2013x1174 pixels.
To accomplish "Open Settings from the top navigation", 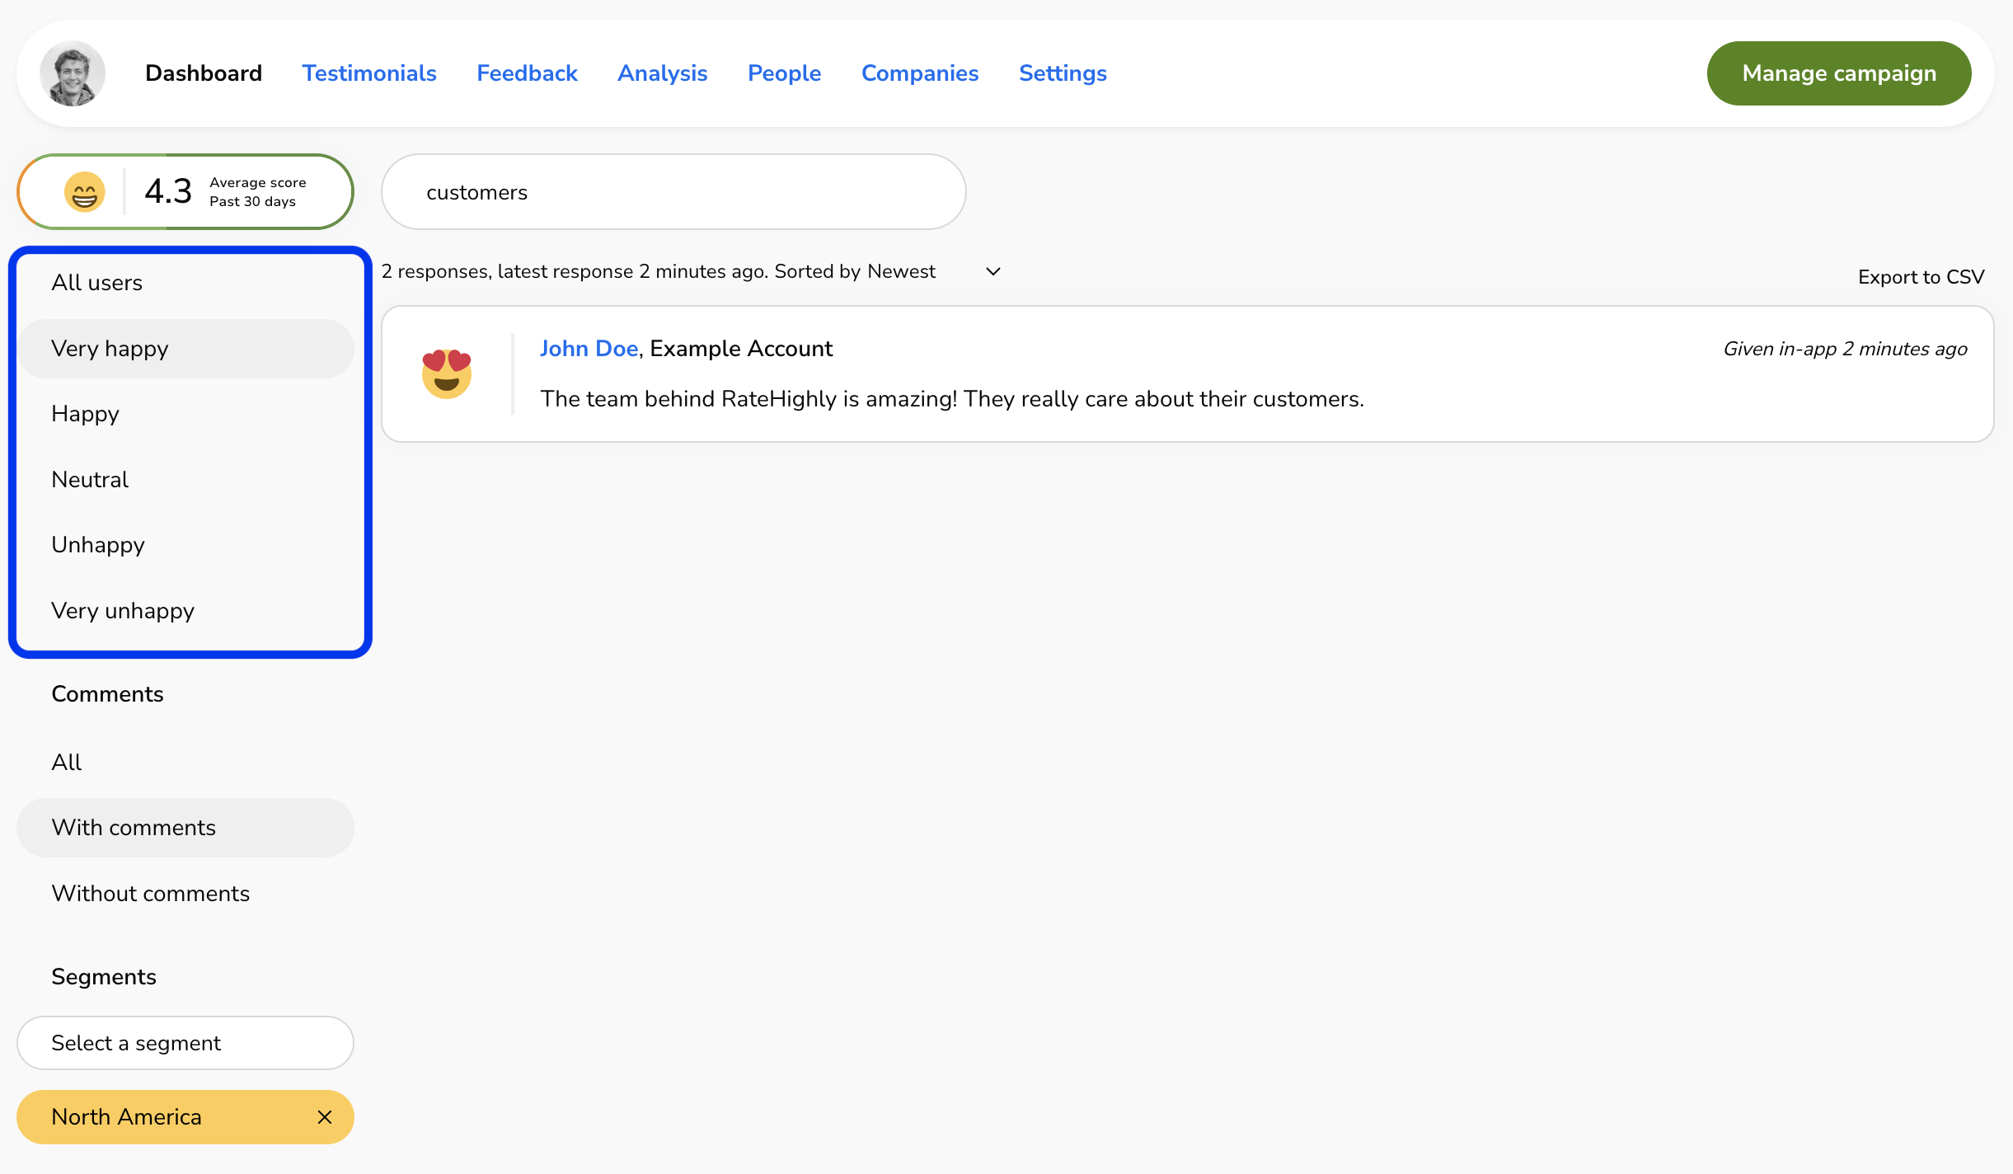I will [1063, 73].
